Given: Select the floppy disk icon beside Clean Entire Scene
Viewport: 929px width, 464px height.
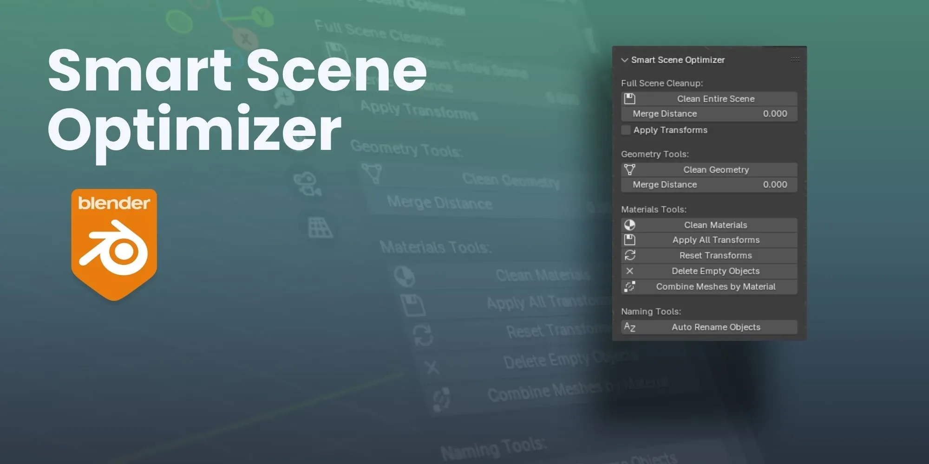Looking at the screenshot, I should [x=630, y=98].
